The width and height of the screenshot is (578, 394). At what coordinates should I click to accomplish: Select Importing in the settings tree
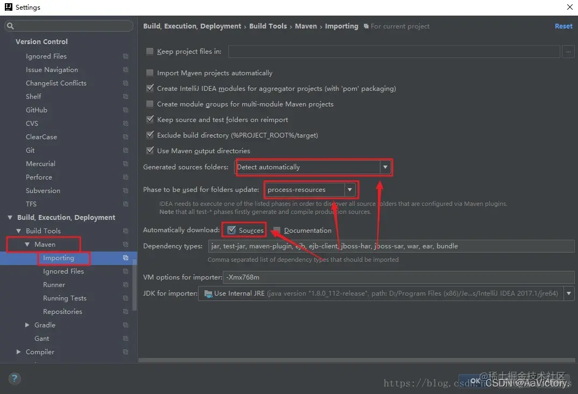pos(59,258)
